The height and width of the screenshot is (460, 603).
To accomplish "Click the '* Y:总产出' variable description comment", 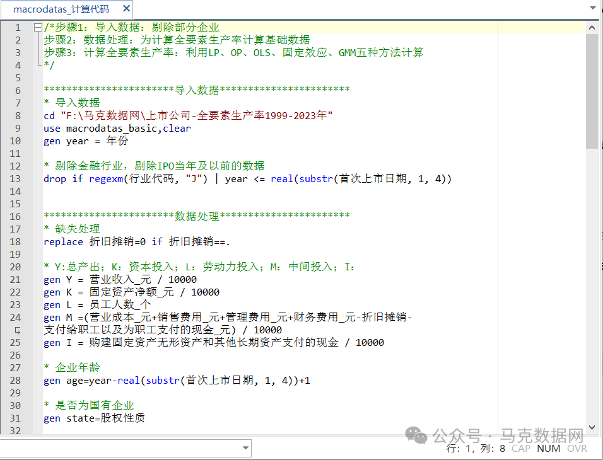I will coord(199,267).
